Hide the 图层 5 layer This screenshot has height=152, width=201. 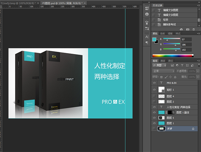[154, 118]
